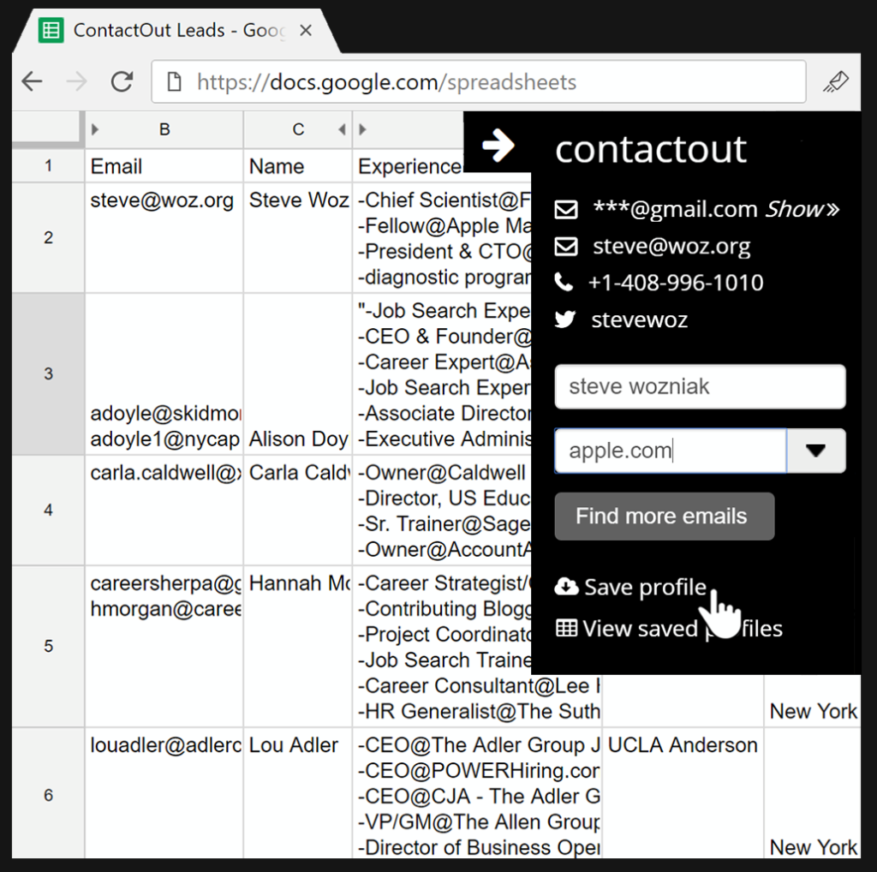The height and width of the screenshot is (872, 877).
Task: Click the browser back arrow
Action: 32,81
